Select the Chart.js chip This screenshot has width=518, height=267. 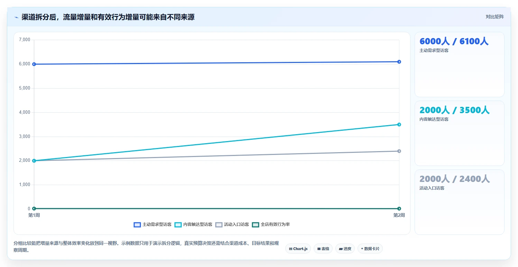pos(298,249)
